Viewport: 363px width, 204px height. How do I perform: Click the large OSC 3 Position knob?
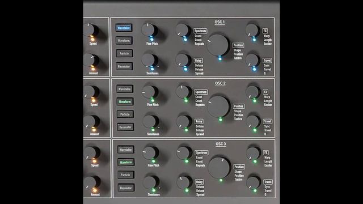click(x=219, y=168)
